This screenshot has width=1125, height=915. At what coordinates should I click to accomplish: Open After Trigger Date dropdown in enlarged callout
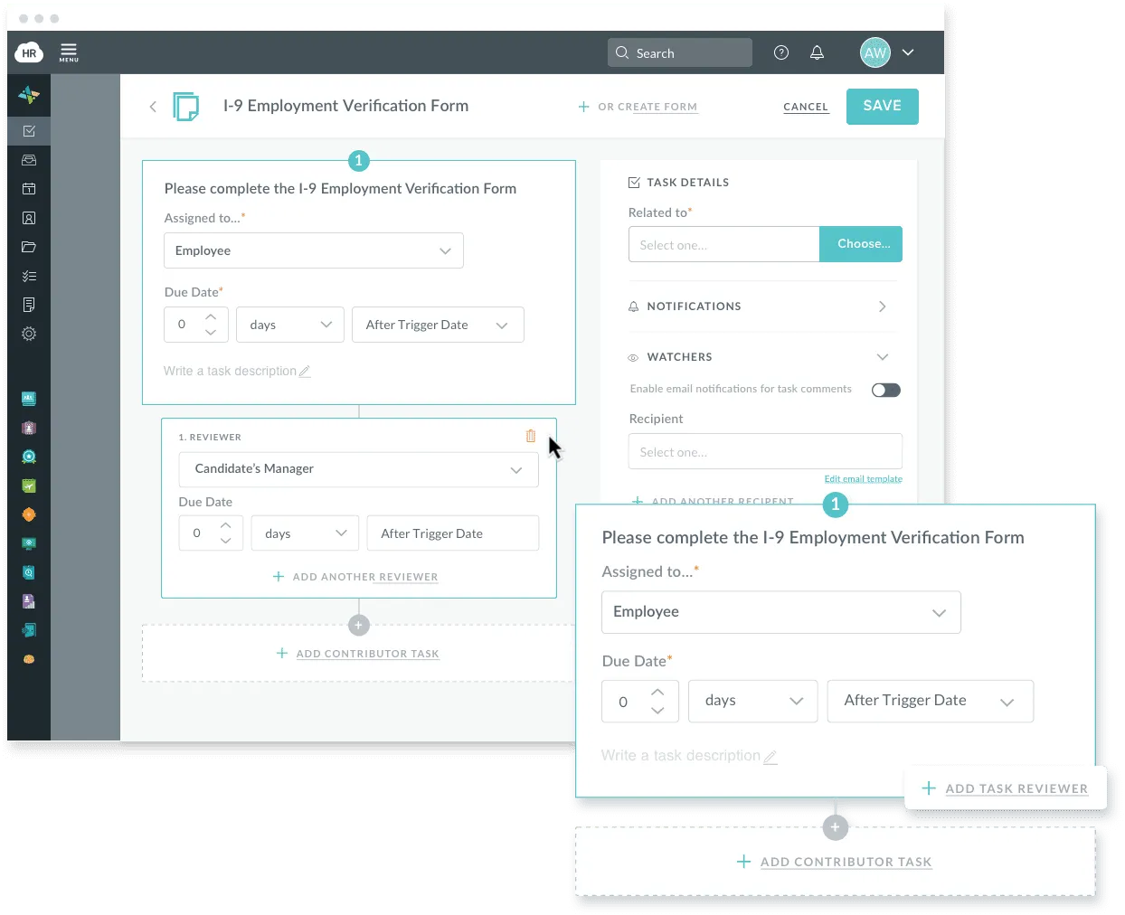coord(931,701)
